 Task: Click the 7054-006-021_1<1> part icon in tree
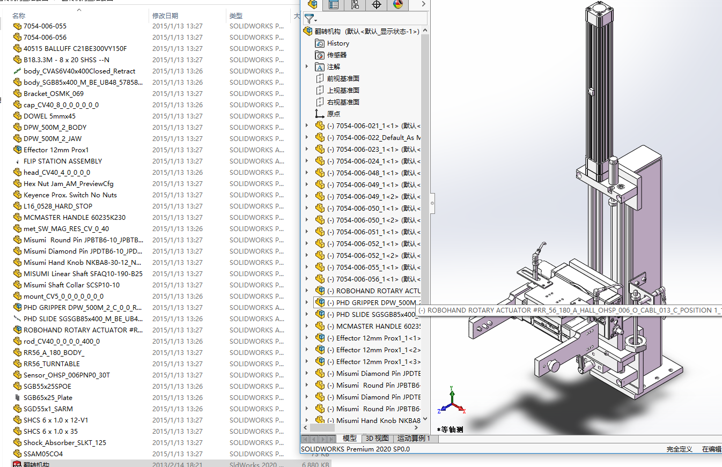[x=320, y=126]
